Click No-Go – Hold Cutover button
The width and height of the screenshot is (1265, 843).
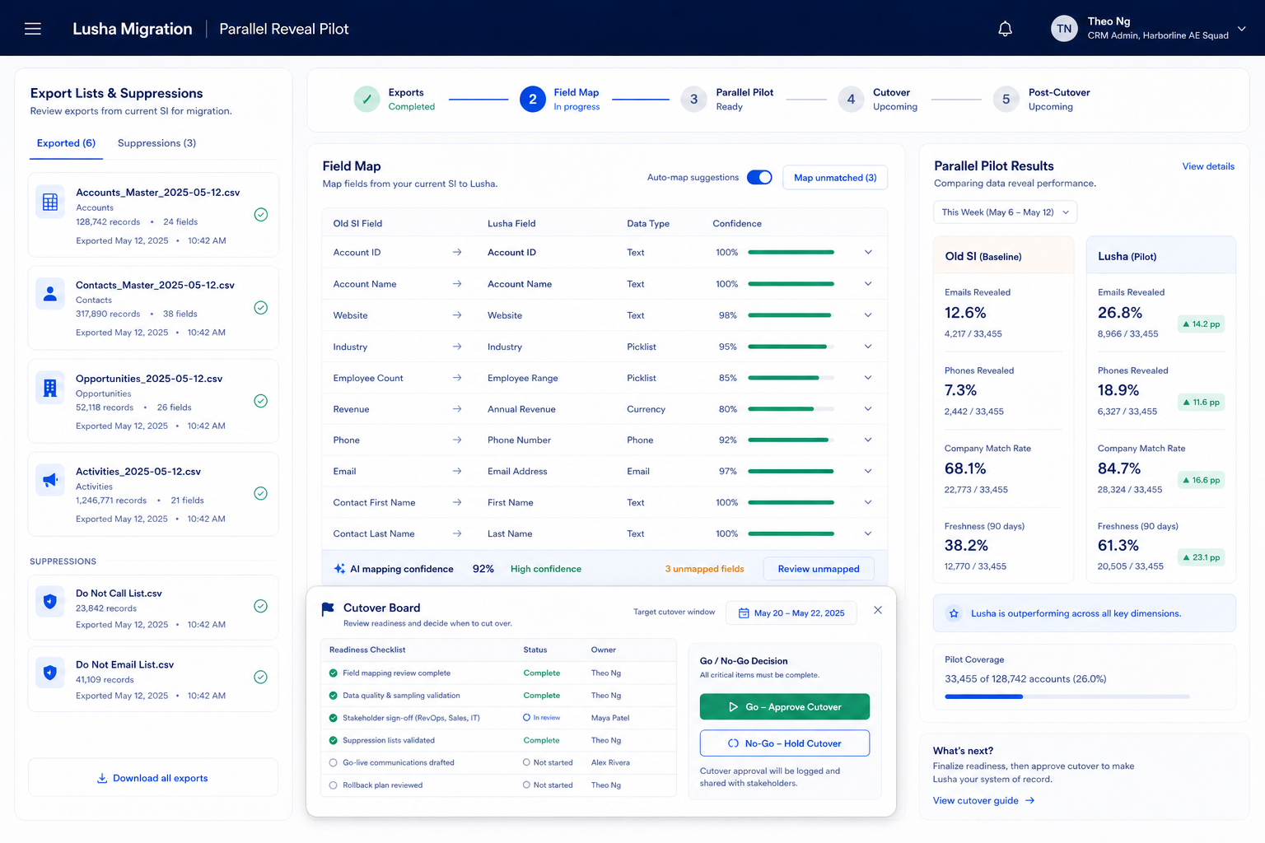[785, 743]
